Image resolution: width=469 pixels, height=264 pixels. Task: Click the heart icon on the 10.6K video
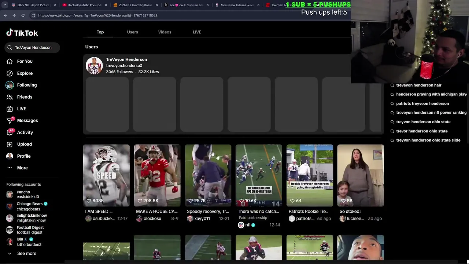pos(241,201)
